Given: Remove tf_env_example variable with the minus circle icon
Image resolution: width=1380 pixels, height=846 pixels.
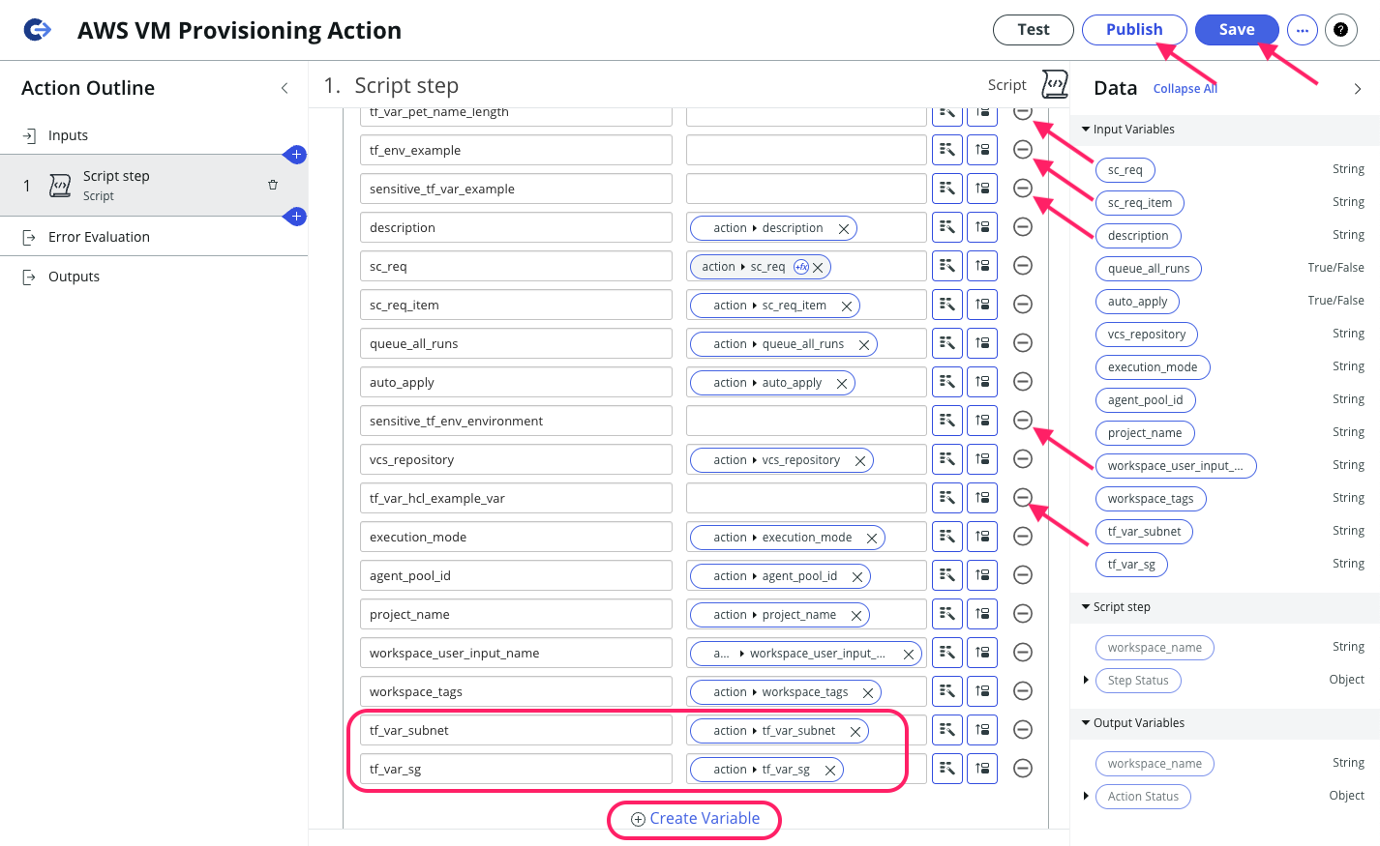Looking at the screenshot, I should pos(1023,149).
